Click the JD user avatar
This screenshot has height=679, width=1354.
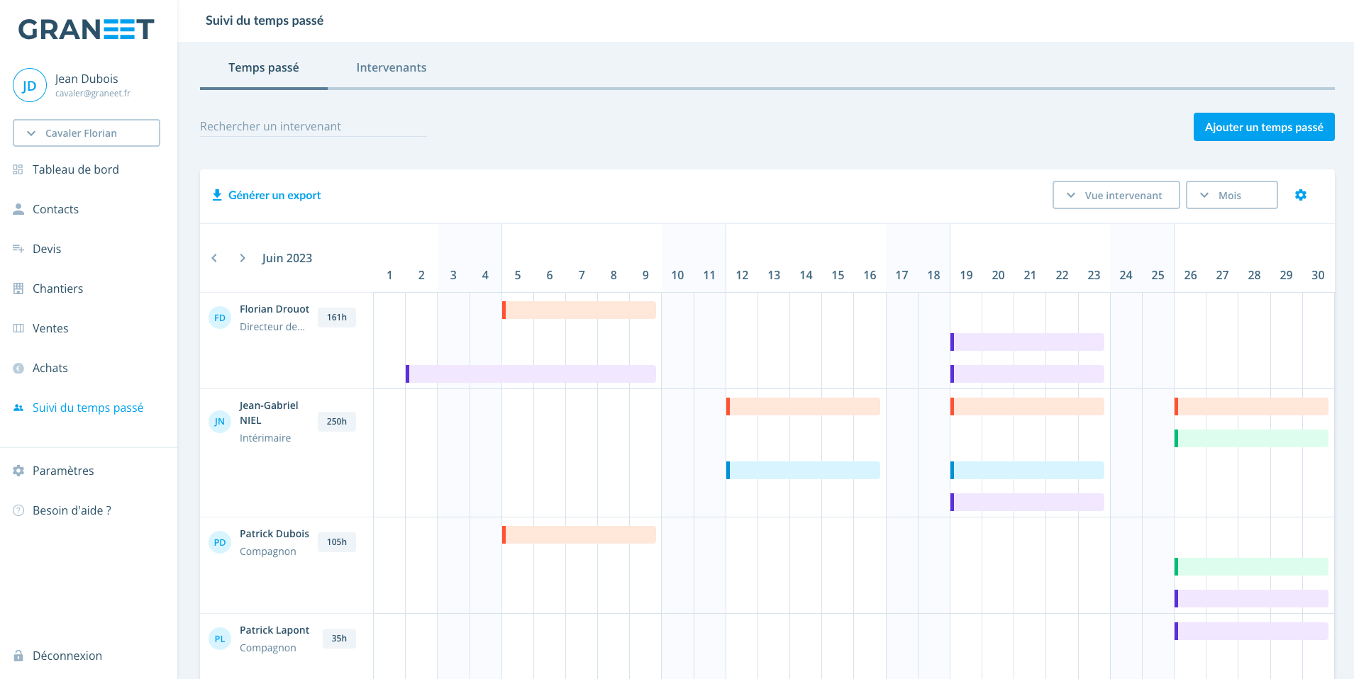pos(29,86)
